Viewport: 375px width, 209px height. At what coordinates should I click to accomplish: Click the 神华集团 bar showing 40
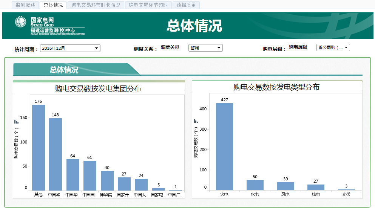tap(107, 181)
